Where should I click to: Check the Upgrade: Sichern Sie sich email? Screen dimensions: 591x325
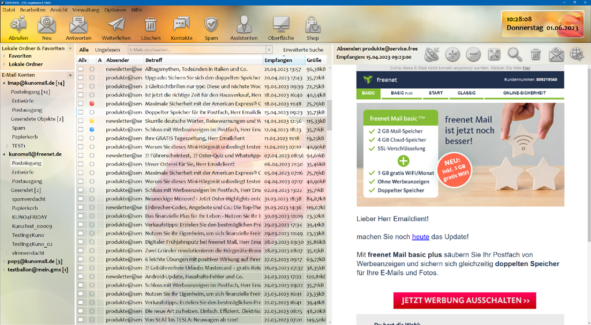point(81,77)
